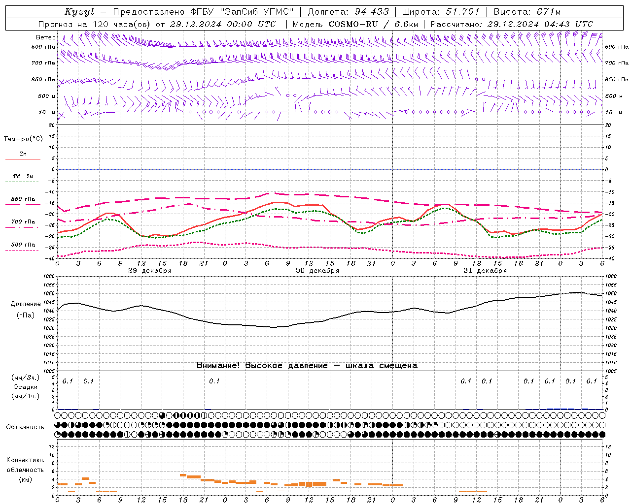Select the 'Широта: 51.701' latitude value

point(441,12)
